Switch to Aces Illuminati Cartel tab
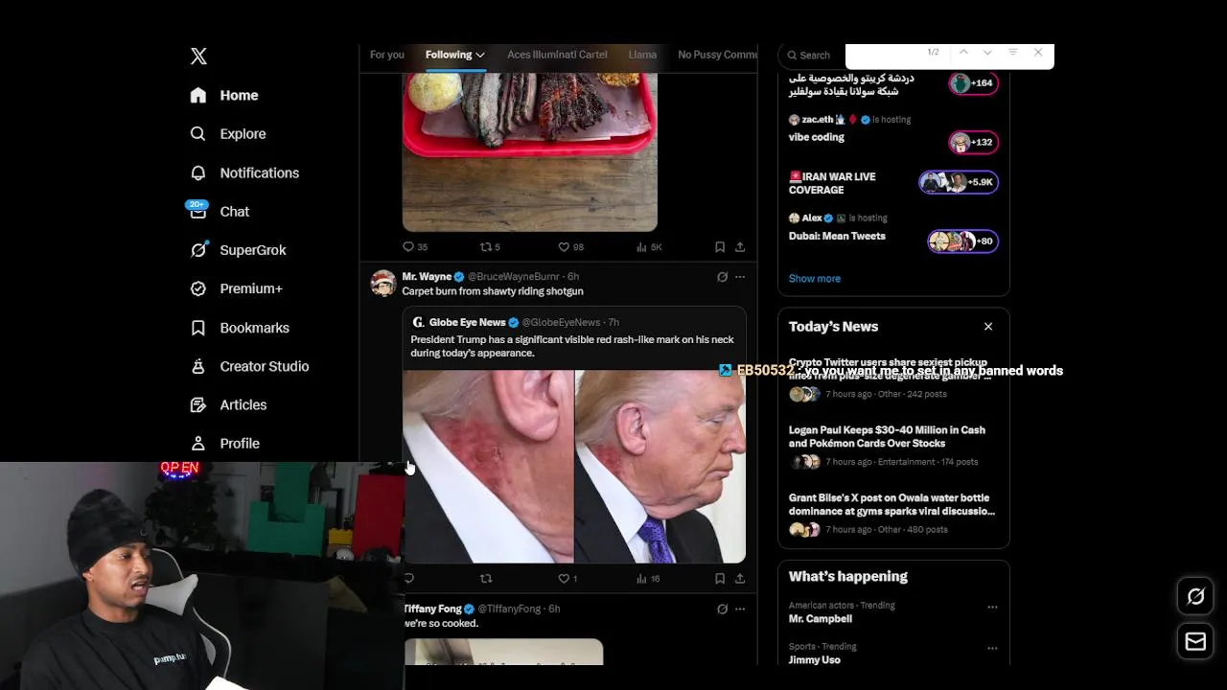1227x690 pixels. pyautogui.click(x=557, y=55)
